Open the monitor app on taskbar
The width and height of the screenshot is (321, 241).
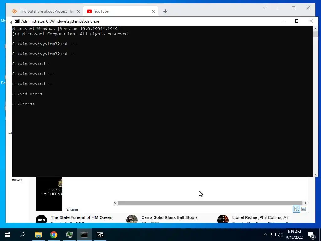[69, 235]
